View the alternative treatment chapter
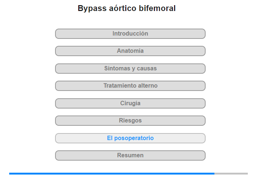 (130, 86)
